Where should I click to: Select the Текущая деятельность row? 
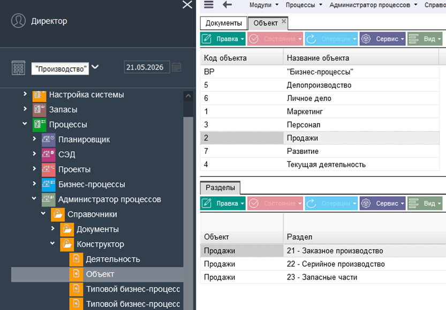point(320,165)
